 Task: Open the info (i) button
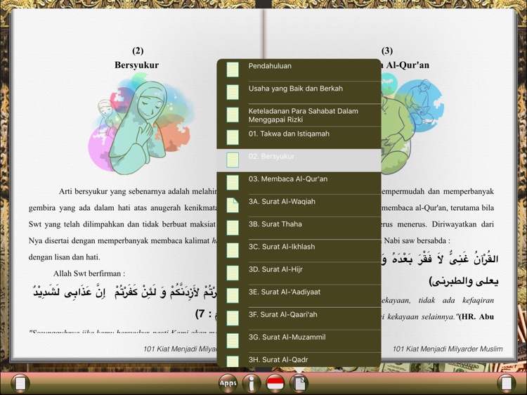coord(252,383)
